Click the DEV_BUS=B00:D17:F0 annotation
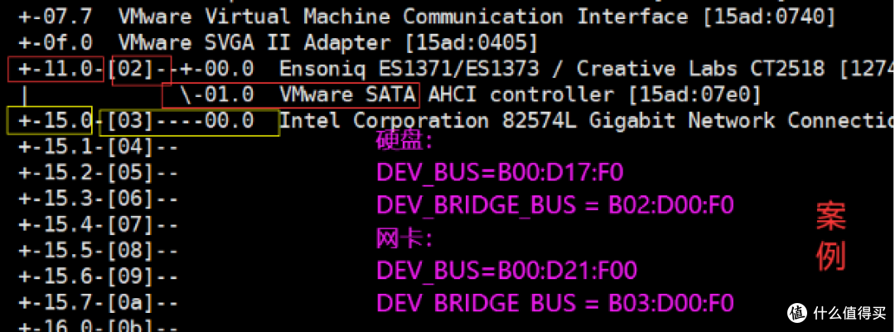This screenshot has width=895, height=332. tap(500, 173)
